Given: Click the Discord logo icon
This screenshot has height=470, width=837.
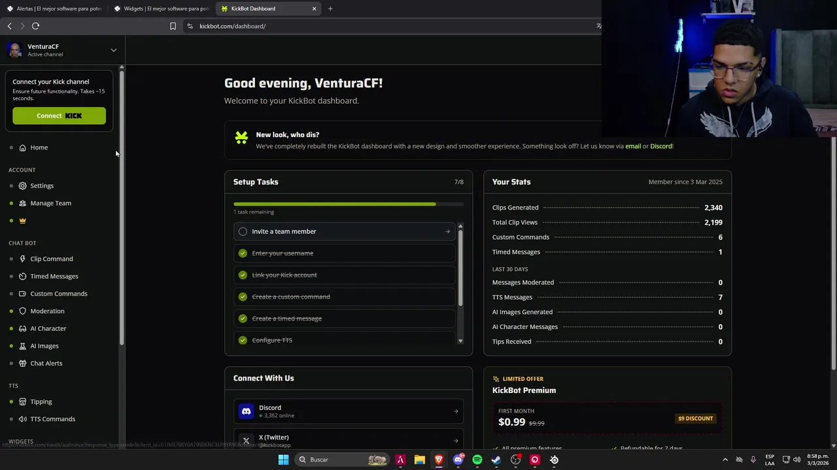Looking at the screenshot, I should pos(246,411).
